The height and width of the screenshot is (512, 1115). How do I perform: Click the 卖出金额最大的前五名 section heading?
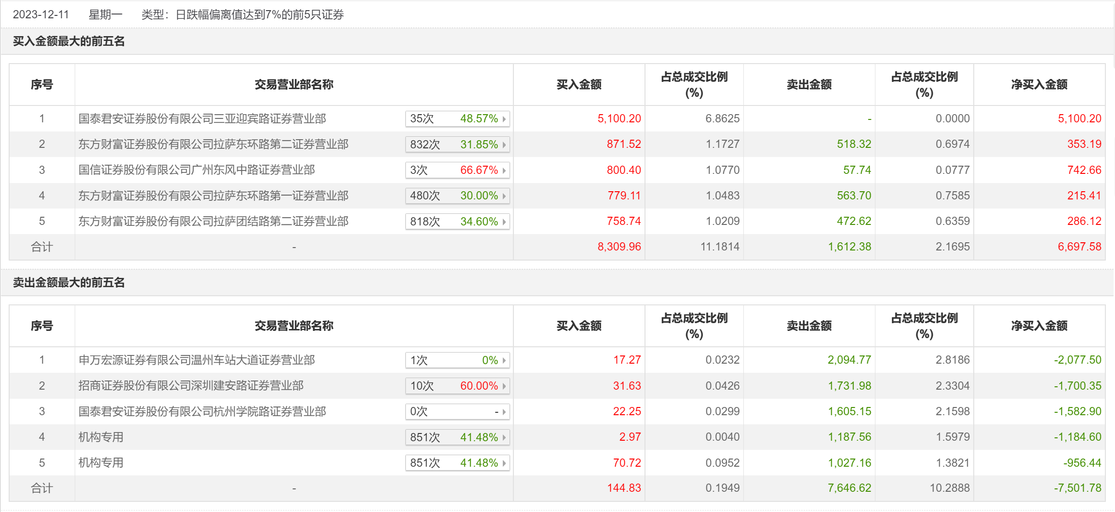[68, 283]
